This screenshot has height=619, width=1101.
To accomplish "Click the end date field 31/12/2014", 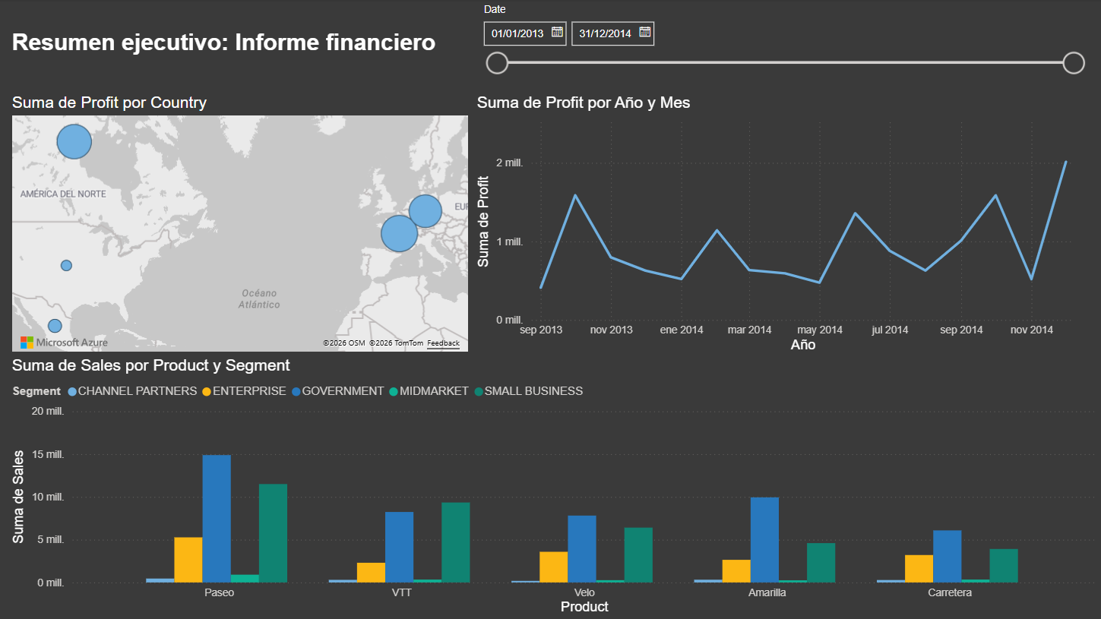I will [605, 33].
